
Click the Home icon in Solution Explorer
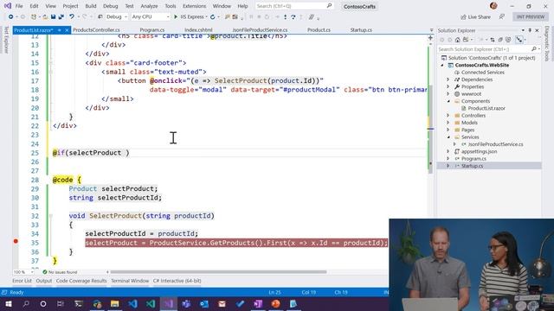pyautogui.click(x=458, y=40)
